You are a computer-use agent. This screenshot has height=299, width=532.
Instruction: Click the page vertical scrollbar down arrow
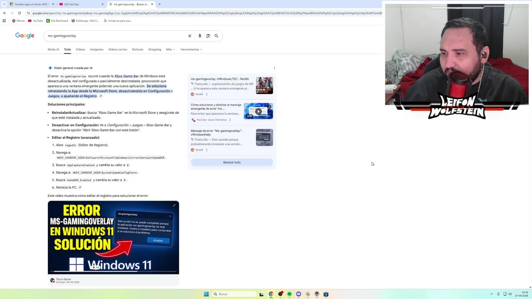coord(530,287)
